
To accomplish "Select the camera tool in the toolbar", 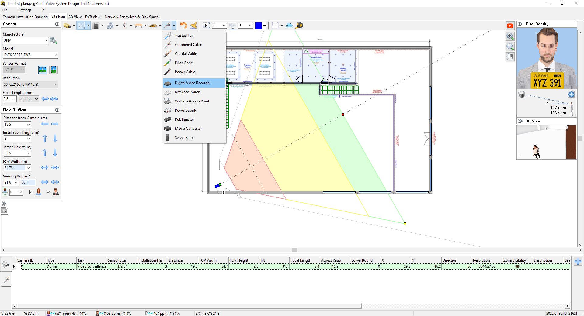I will click(67, 26).
